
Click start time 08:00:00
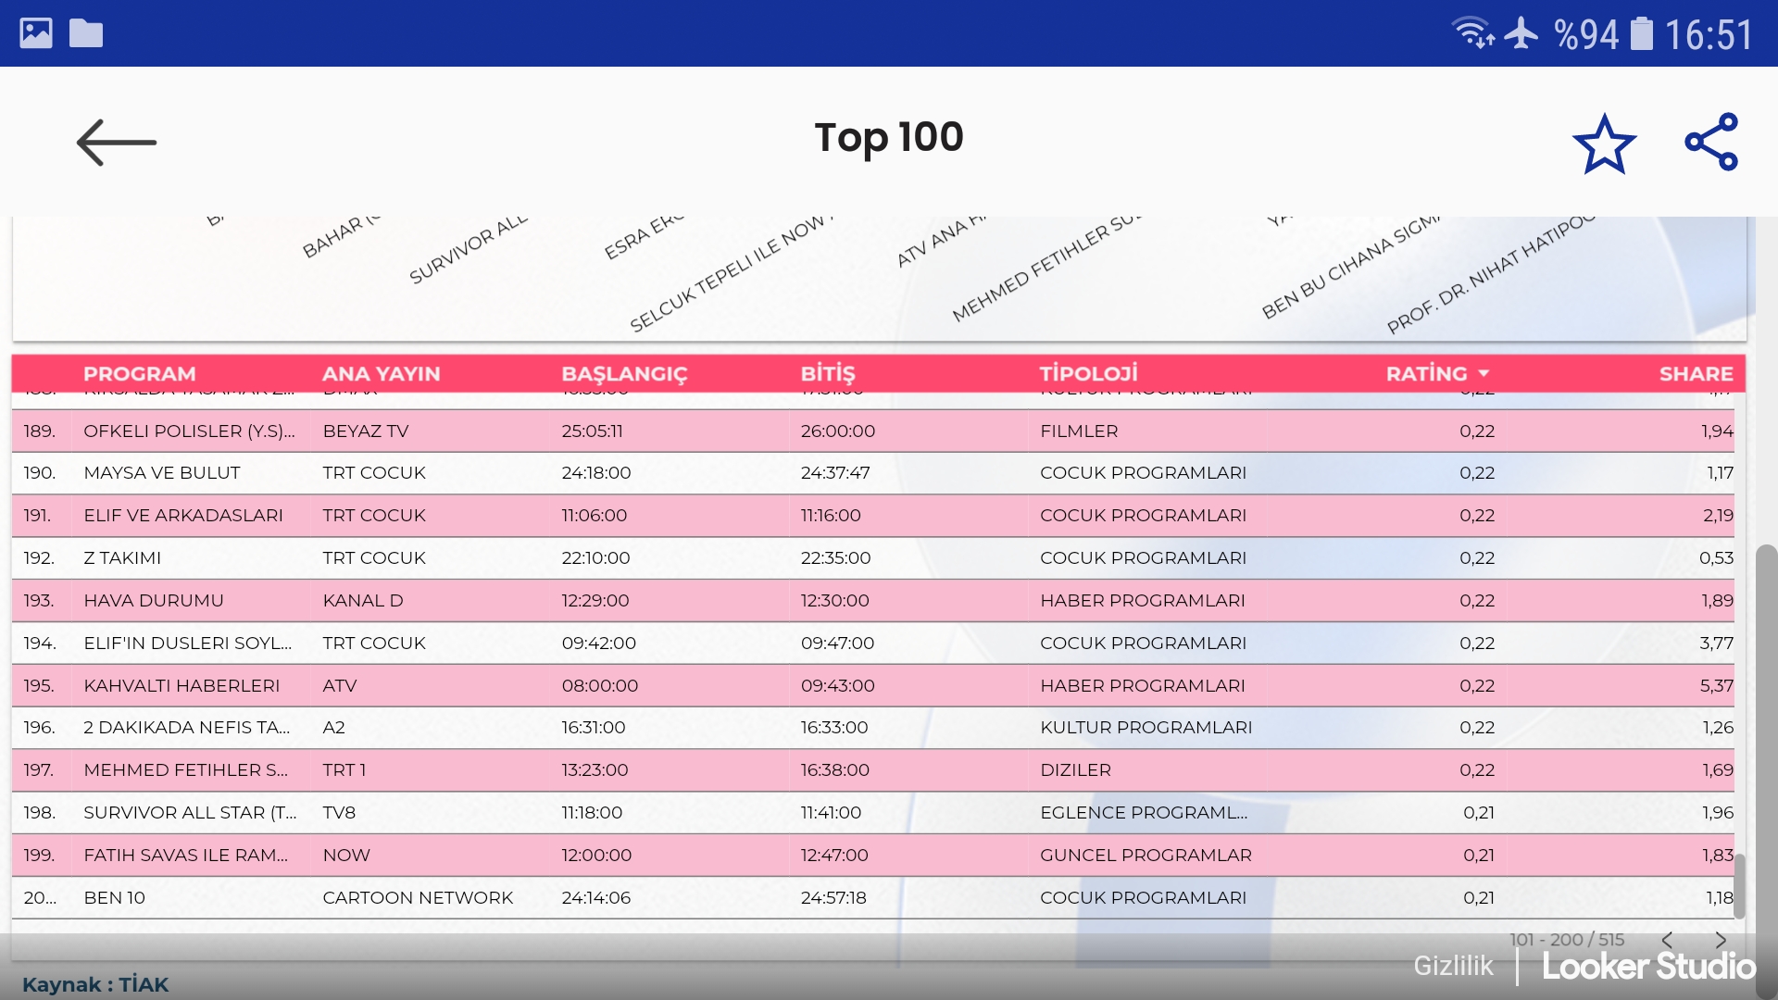600,686
